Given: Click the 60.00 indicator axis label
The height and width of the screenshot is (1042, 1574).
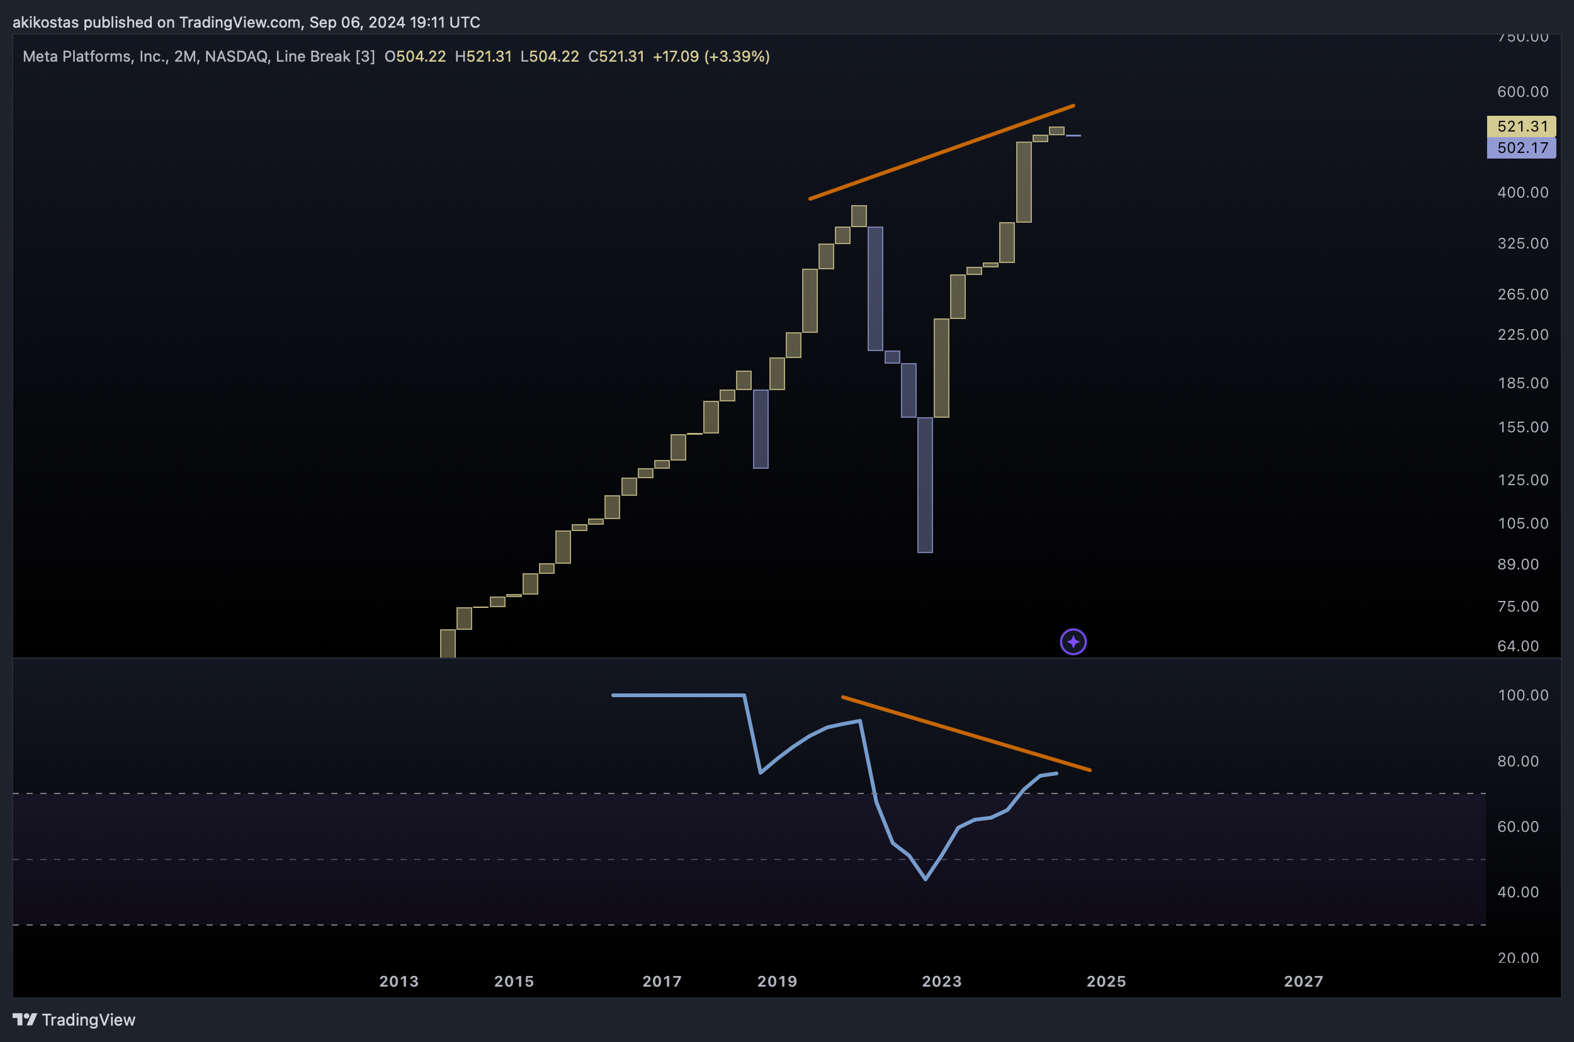Looking at the screenshot, I should tap(1518, 826).
